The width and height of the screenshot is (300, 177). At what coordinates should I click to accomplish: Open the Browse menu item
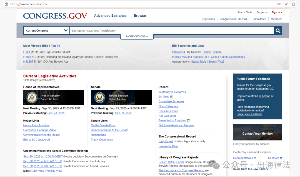pyautogui.click(x=140, y=16)
